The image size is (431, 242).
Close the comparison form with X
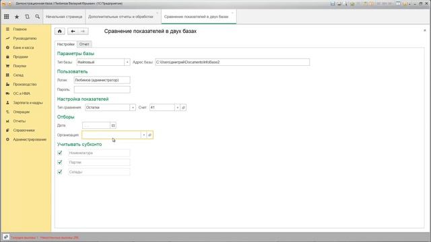pos(425,30)
